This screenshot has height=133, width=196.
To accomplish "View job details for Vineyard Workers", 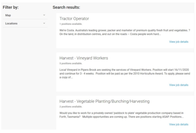I will (179, 85).
